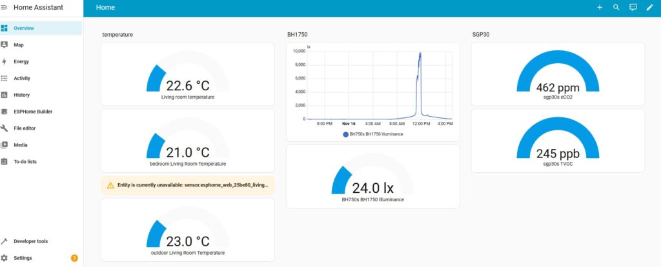Viewport: 661px width, 267px height.
Task: Click the Settings notification badge
Action: (74, 258)
